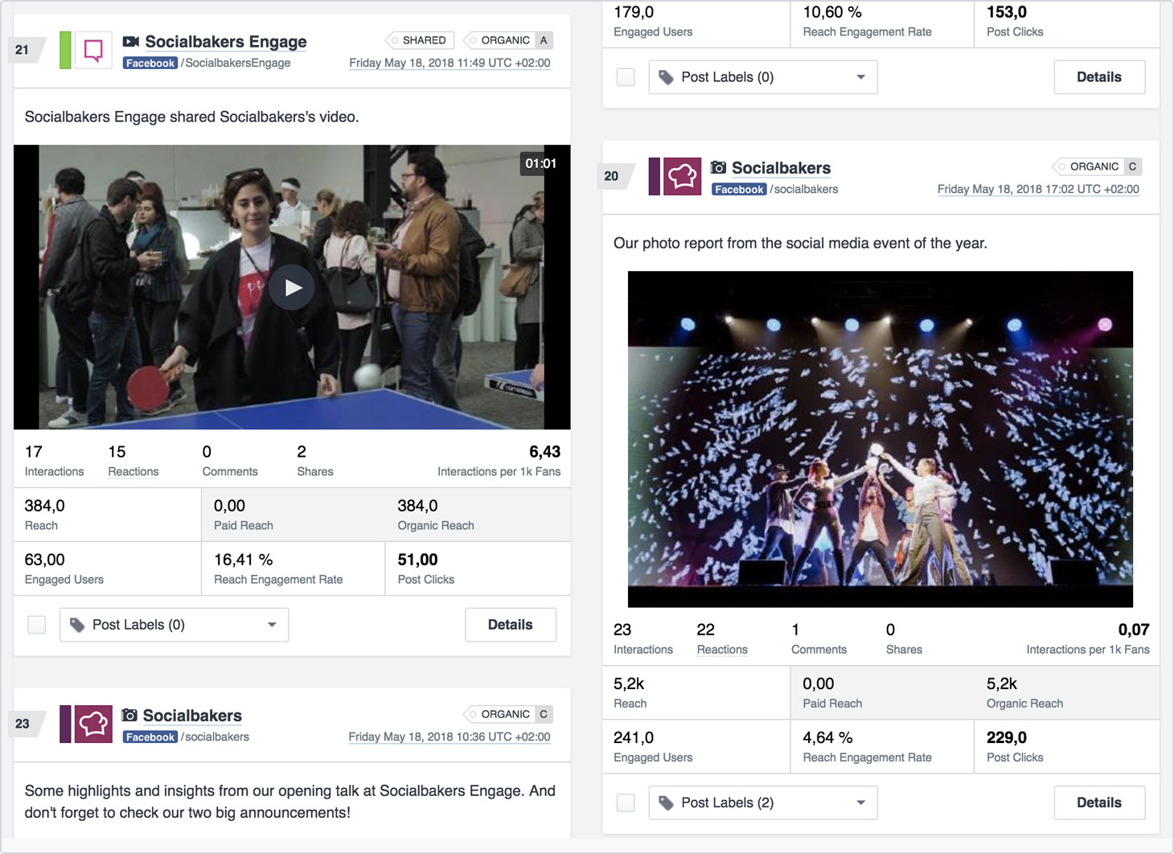The image size is (1174, 854).
Task: Open the Post Labels (2) dropdown
Action: pos(763,803)
